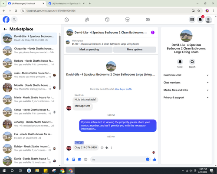
Task: Open the Rubby 4beds 2baths conversation
Action: click(x=29, y=149)
